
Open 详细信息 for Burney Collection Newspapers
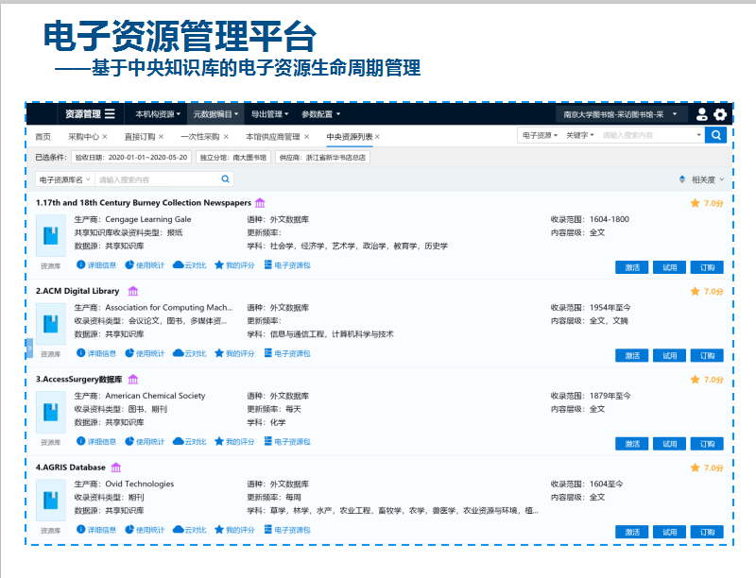tap(96, 264)
